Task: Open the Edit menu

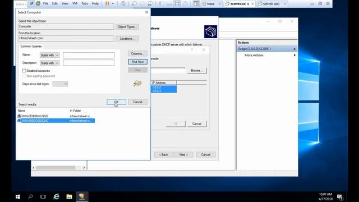Action: tap(55, 3)
